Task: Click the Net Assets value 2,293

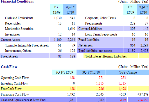Action: click(144, 45)
